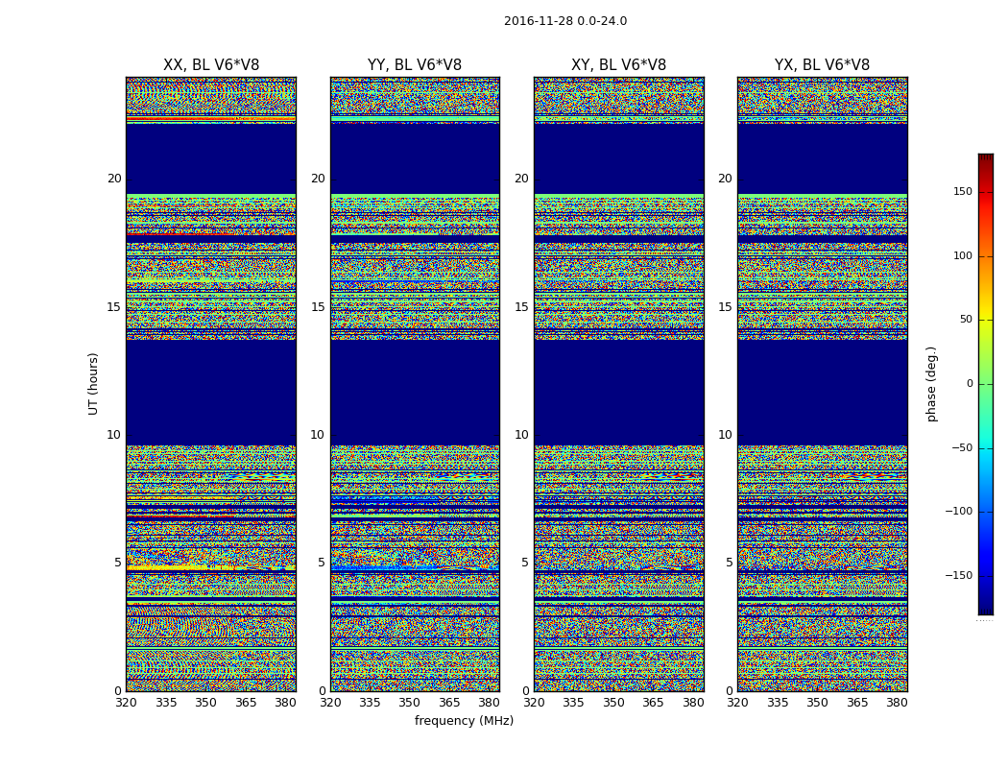Click the 100 tick label on the colorbar

(x=962, y=256)
